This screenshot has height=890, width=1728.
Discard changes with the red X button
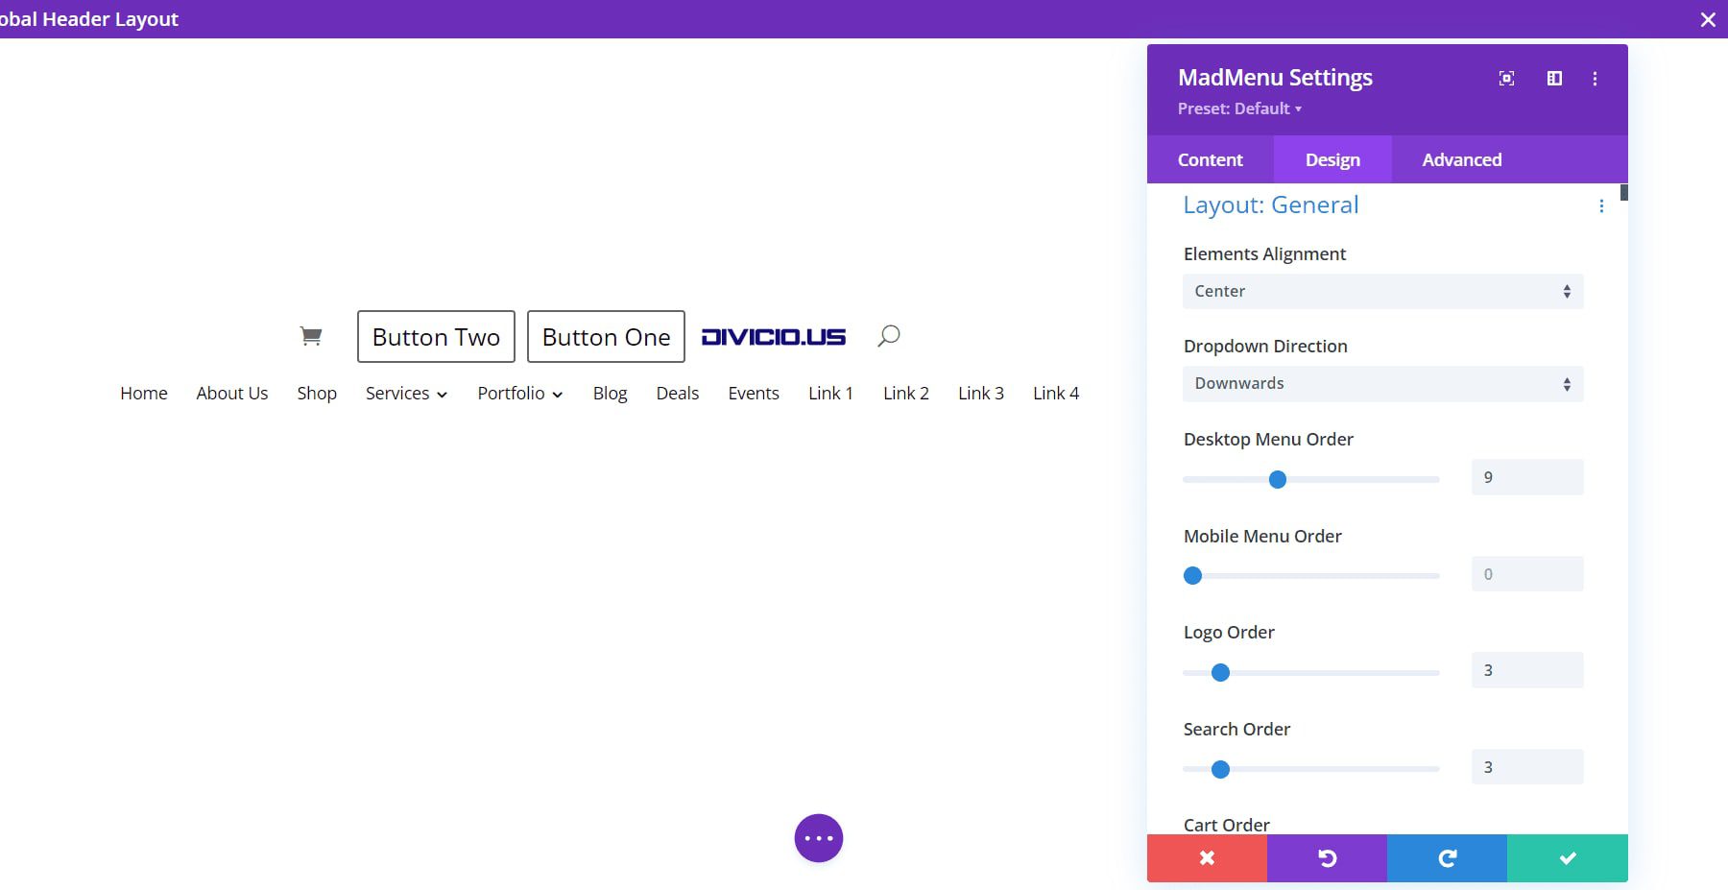1207,858
